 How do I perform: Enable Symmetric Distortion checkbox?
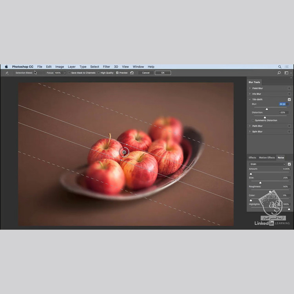pyautogui.click(x=253, y=120)
